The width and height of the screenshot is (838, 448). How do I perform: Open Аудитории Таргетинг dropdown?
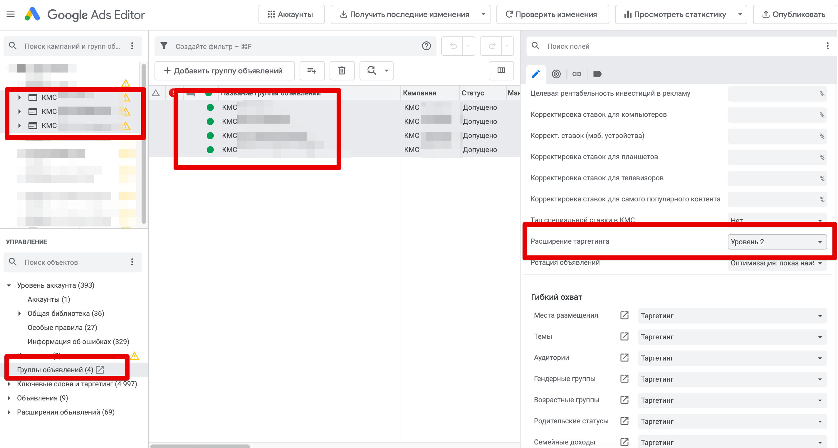pos(732,358)
